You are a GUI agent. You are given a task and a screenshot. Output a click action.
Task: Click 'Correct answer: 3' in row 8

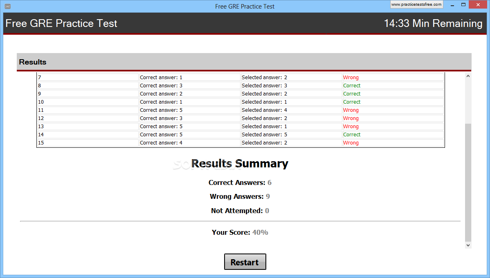(x=161, y=85)
